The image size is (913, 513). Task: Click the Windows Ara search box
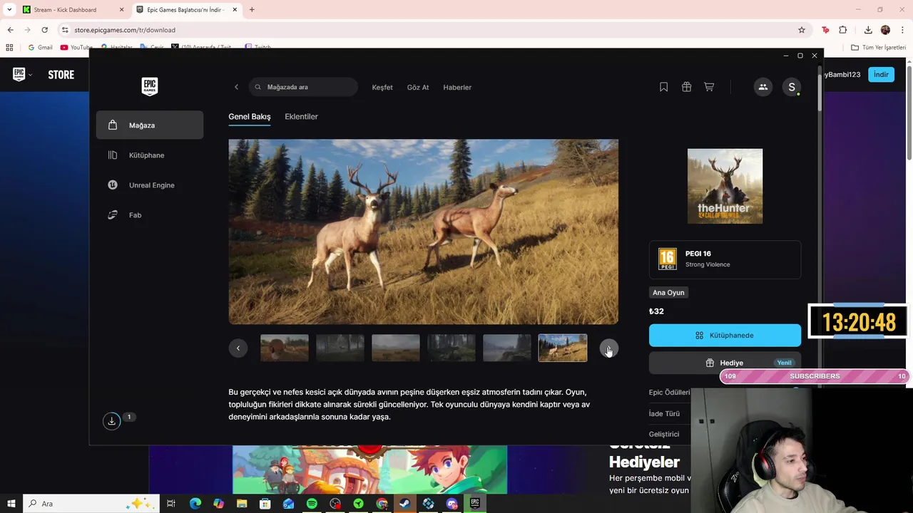pyautogui.click(x=91, y=504)
